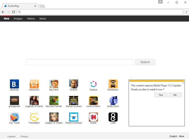Open the Booking shortcut icon
This screenshot has height=139, width=189.
pyautogui.click(x=14, y=84)
